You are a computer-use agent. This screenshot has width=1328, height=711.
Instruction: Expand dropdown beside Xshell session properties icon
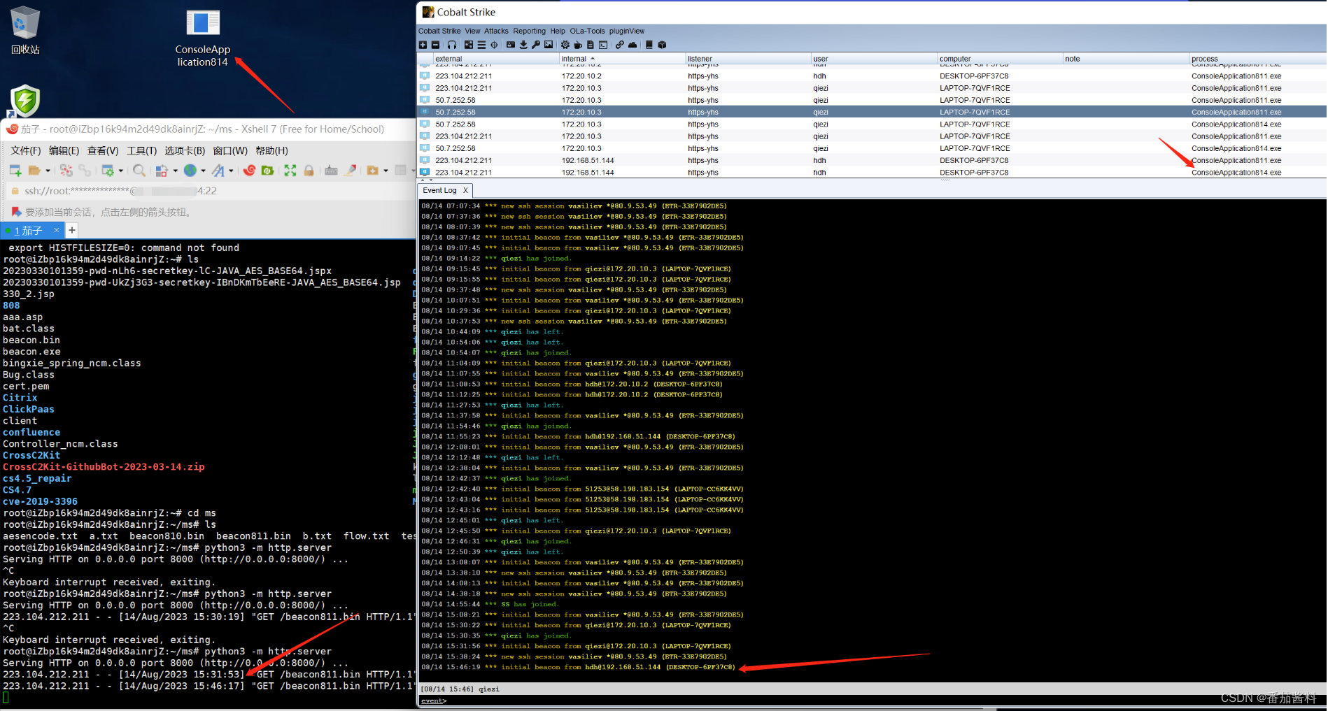[121, 171]
